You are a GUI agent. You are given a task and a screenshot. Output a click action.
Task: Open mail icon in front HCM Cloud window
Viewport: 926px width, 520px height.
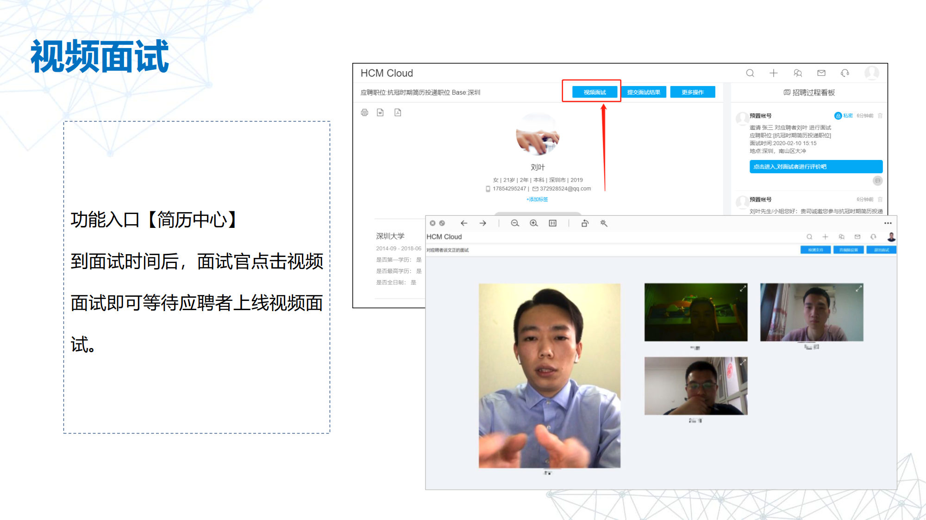click(857, 237)
